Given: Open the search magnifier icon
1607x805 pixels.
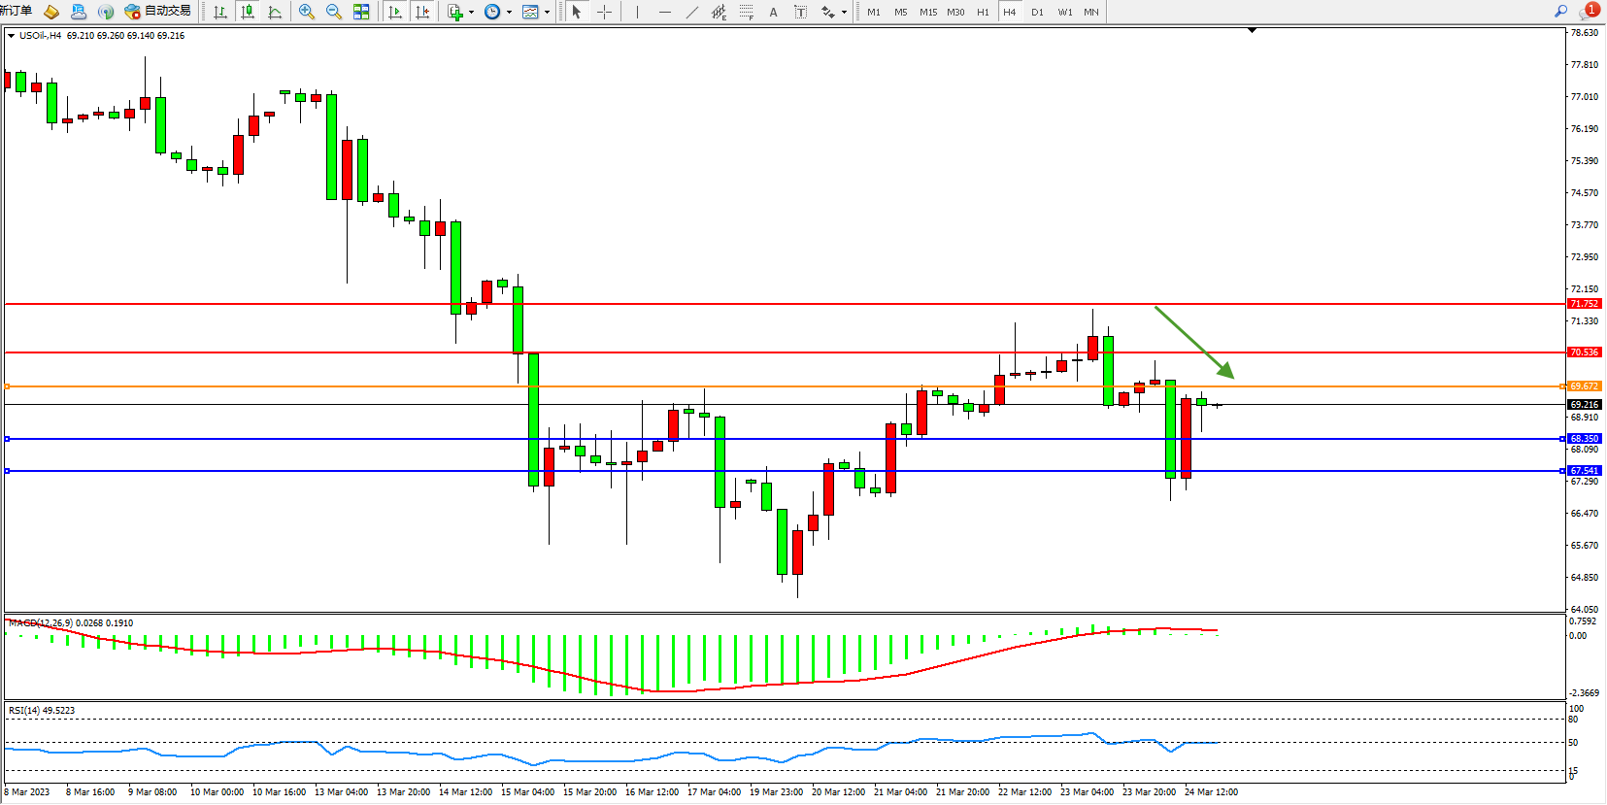Looking at the screenshot, I should (1561, 12).
